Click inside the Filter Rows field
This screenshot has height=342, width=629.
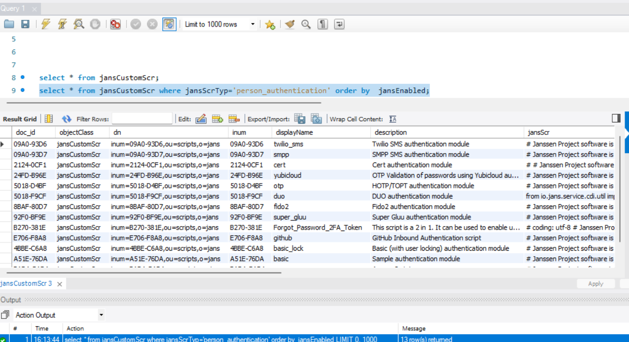coord(142,118)
